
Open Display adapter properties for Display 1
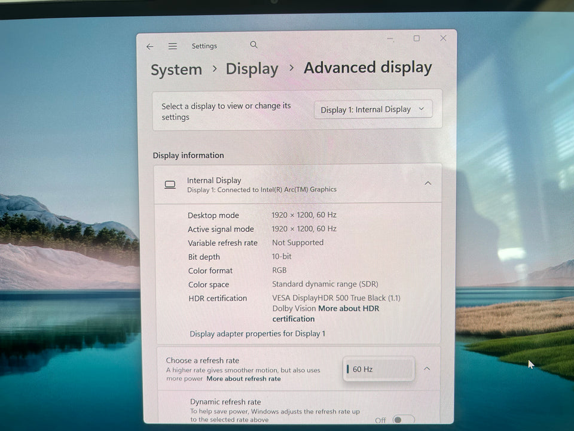click(x=257, y=333)
